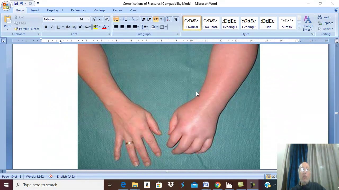
Task: Click Words: 1,952 in status bar
Action: pos(35,177)
